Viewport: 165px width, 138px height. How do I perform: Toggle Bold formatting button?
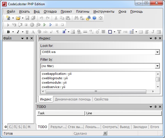click(x=8, y=32)
